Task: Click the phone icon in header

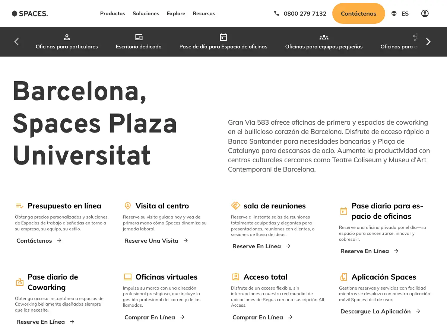Action: (x=276, y=13)
